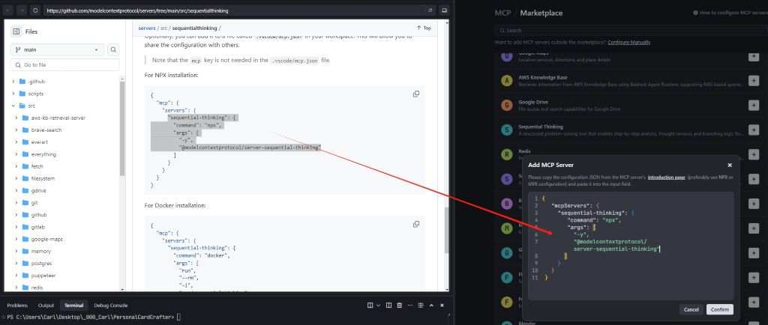Open the everything folder in file tree
Image resolution: width=768 pixels, height=325 pixels.
[x=43, y=154]
